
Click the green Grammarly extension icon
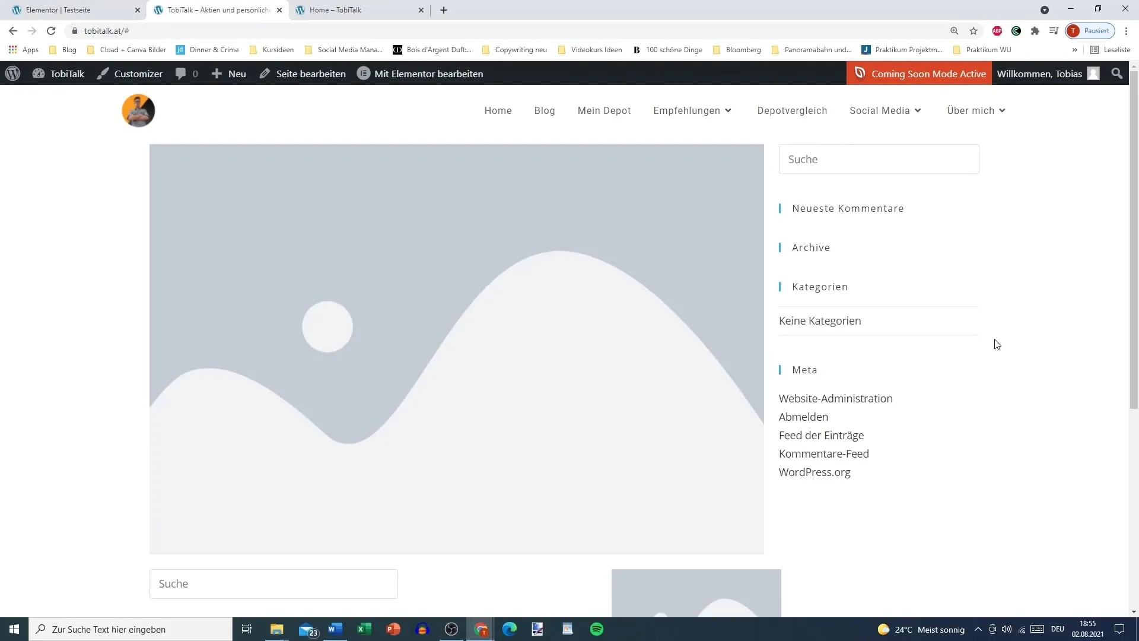click(1016, 31)
